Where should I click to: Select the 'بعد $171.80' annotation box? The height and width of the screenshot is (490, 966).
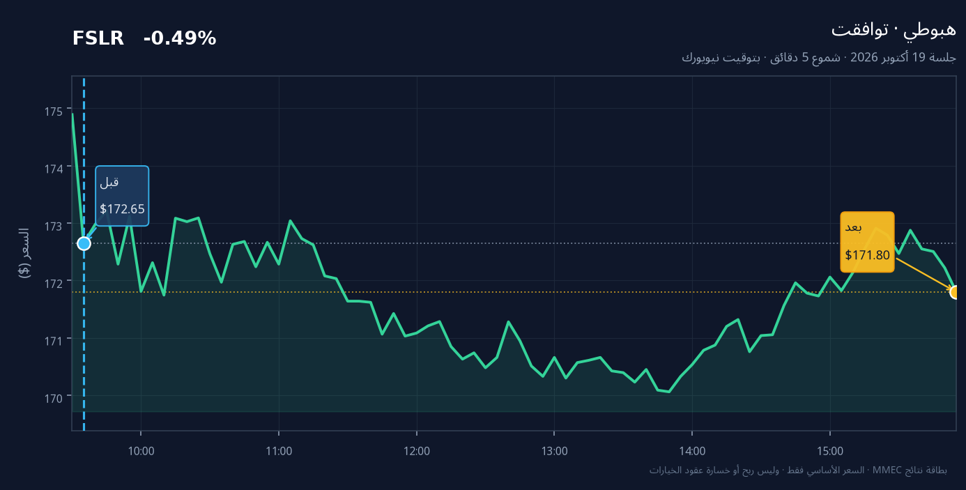coord(867,242)
